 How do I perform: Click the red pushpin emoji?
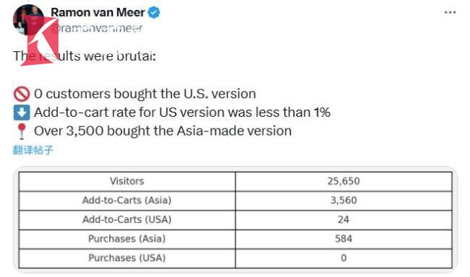tap(22, 131)
